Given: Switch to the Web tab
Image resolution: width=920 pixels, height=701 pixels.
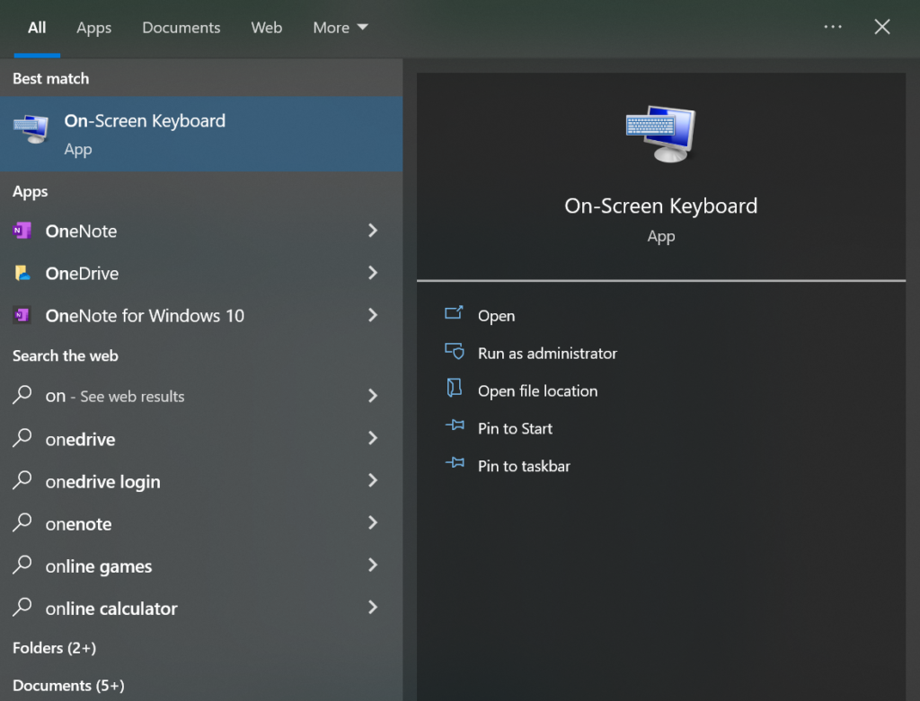Looking at the screenshot, I should (x=266, y=28).
